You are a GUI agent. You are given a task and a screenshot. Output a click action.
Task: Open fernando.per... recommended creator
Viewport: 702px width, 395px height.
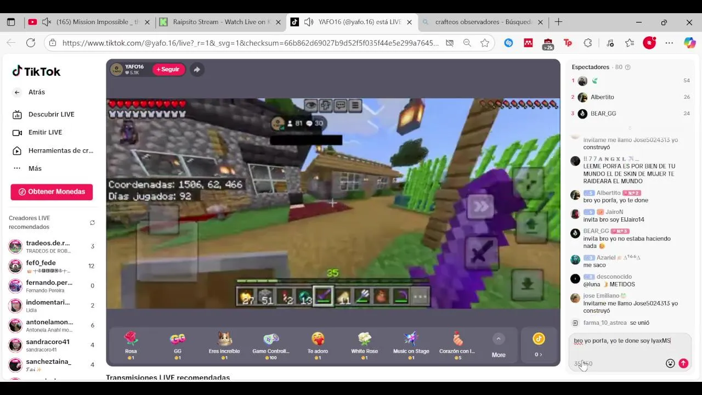coord(53,286)
